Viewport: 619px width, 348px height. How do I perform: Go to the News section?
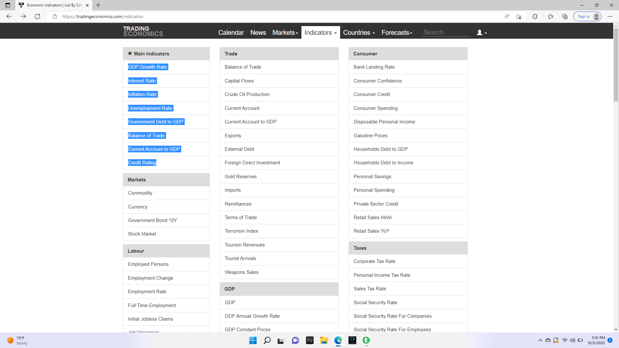click(258, 33)
